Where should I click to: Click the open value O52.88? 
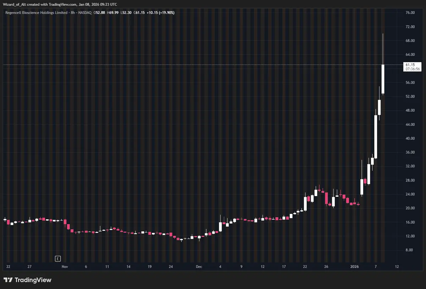pyautogui.click(x=100, y=12)
